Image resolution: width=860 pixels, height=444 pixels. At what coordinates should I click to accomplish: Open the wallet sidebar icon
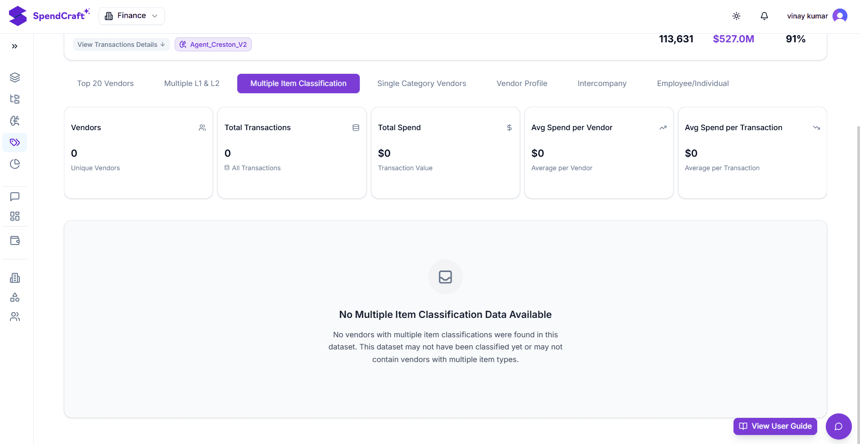coord(15,240)
